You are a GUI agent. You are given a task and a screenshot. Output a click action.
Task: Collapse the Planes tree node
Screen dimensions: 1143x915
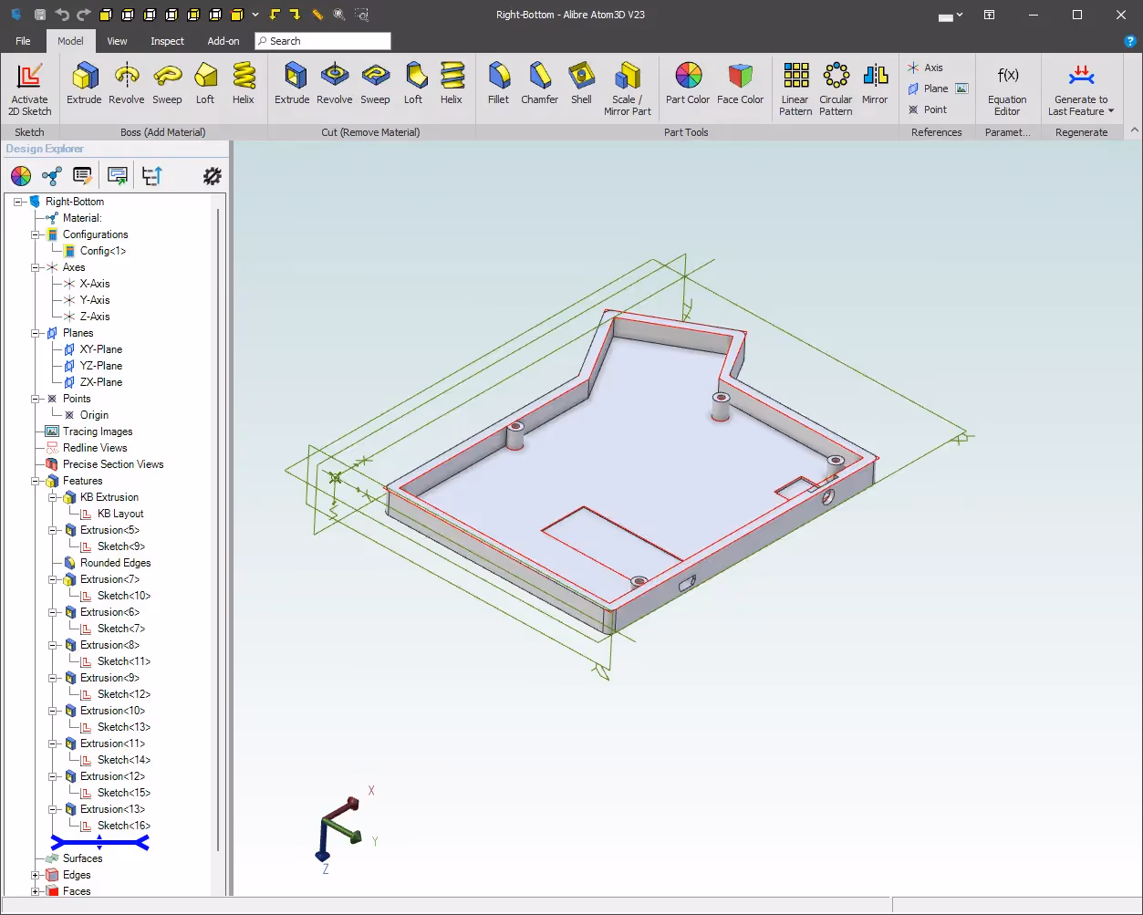coord(36,333)
